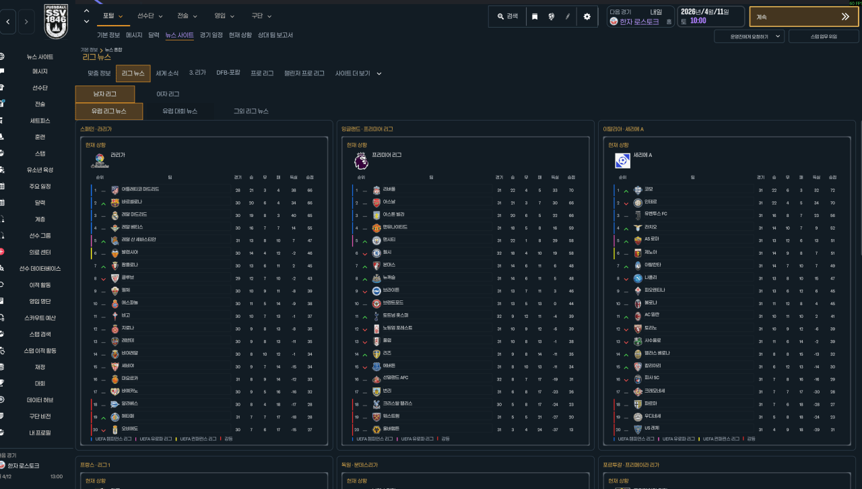Click the SSV 1846 club crest
The image size is (862, 489).
[56, 22]
